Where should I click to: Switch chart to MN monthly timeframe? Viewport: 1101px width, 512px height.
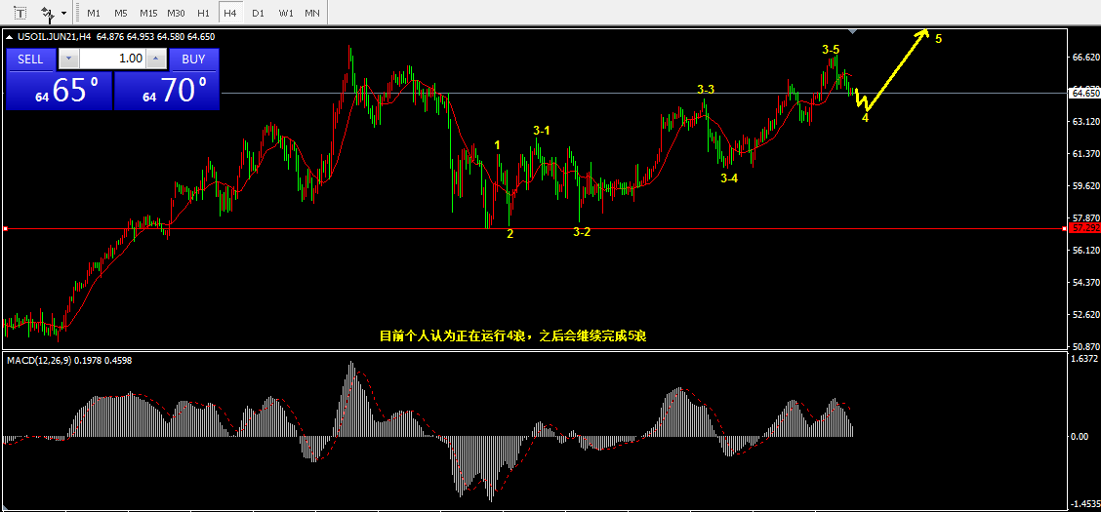point(312,13)
